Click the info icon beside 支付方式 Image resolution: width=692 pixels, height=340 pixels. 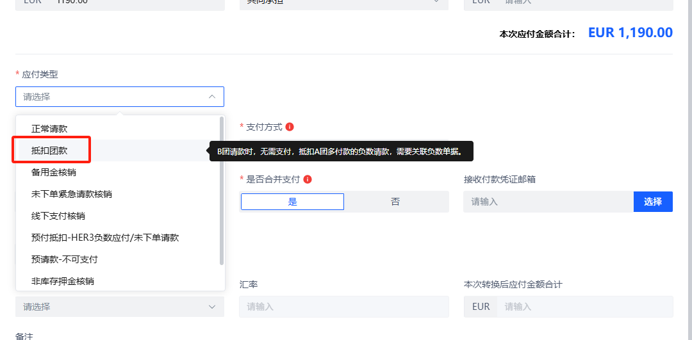[x=290, y=127]
